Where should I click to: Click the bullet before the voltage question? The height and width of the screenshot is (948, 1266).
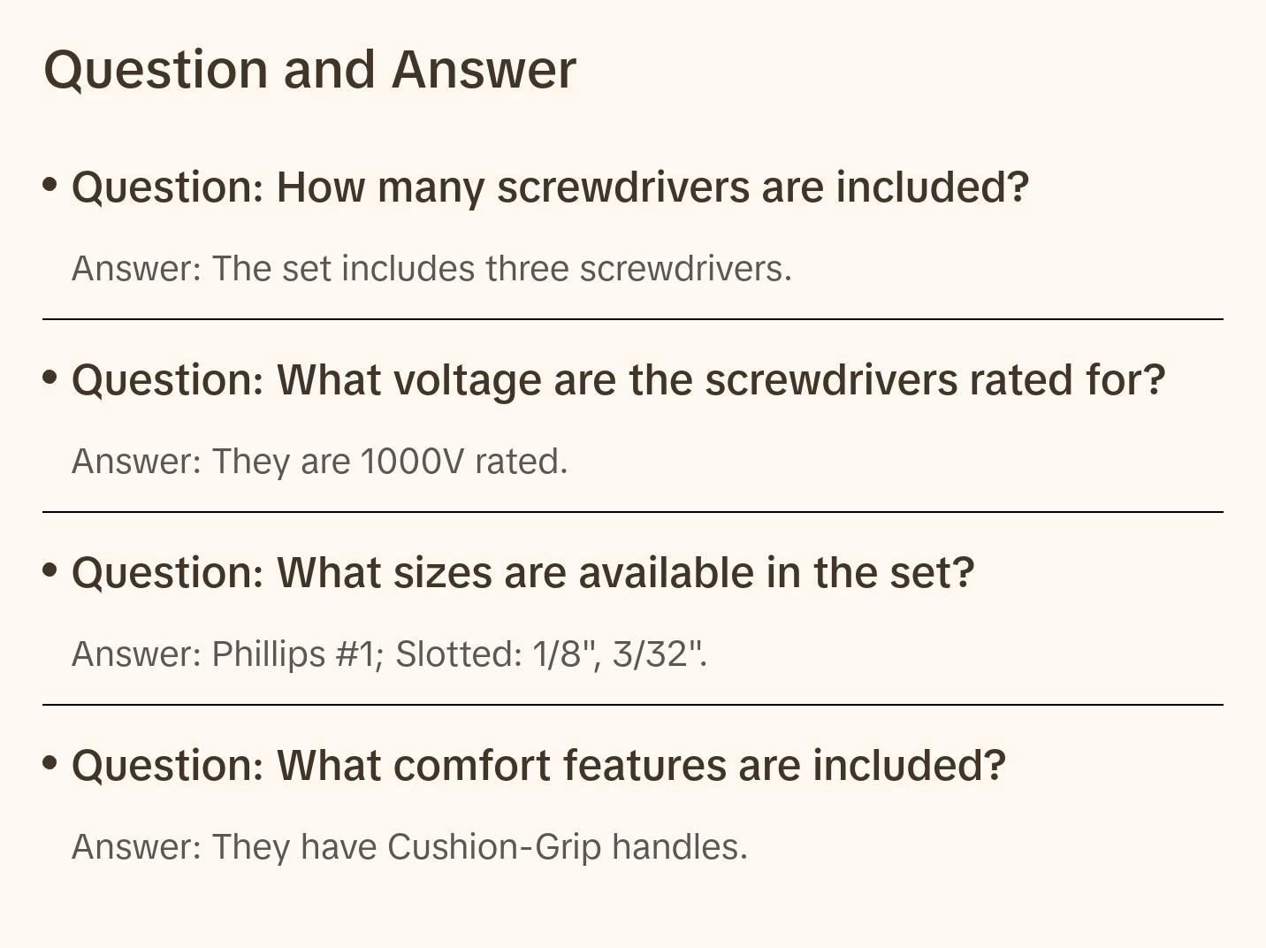coord(50,378)
